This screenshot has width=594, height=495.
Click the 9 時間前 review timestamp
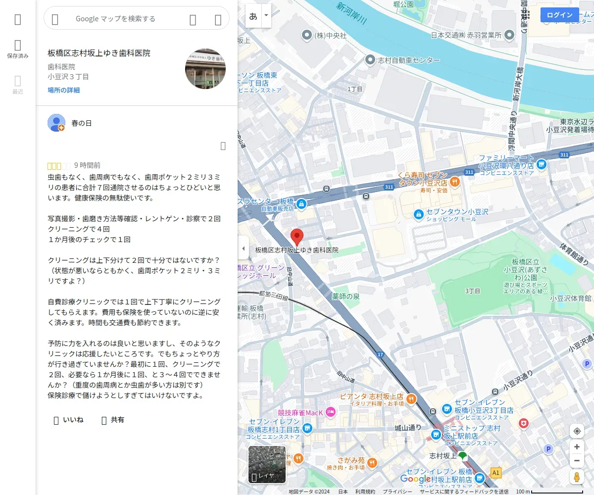point(88,165)
